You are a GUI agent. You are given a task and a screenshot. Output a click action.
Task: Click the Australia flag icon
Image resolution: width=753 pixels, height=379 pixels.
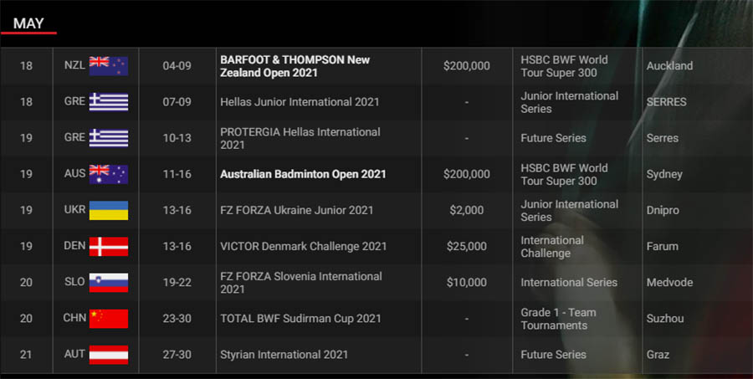point(109,174)
